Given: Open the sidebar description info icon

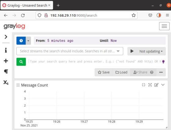Looking at the screenshot, I should (x=6, y=50).
